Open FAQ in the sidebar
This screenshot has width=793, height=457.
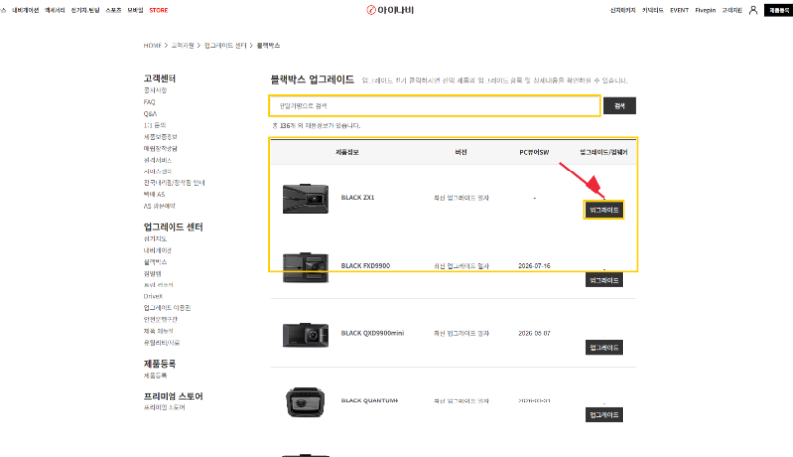pos(149,102)
